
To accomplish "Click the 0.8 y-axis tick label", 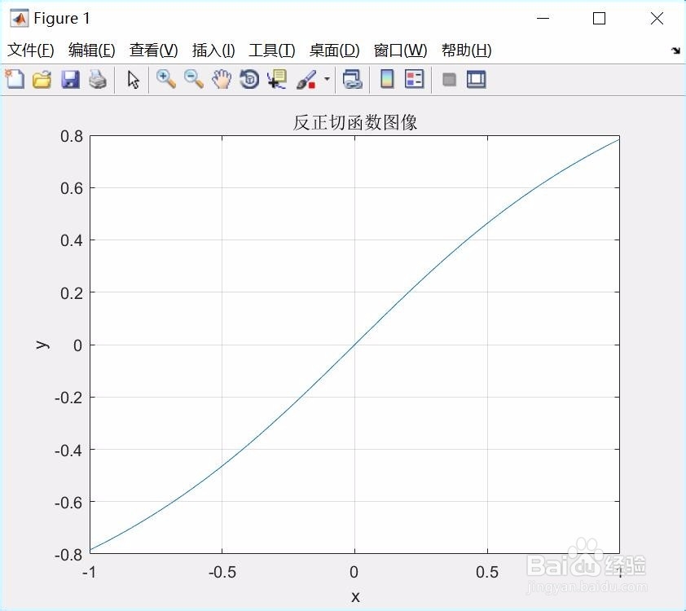I will pyautogui.click(x=72, y=136).
